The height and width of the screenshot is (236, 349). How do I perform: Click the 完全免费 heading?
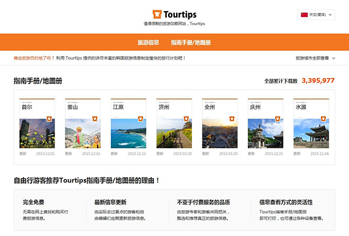tap(33, 202)
